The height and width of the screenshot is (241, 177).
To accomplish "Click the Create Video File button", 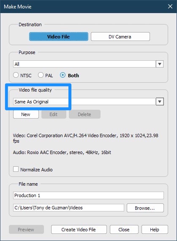I will pyautogui.click(x=79, y=230).
